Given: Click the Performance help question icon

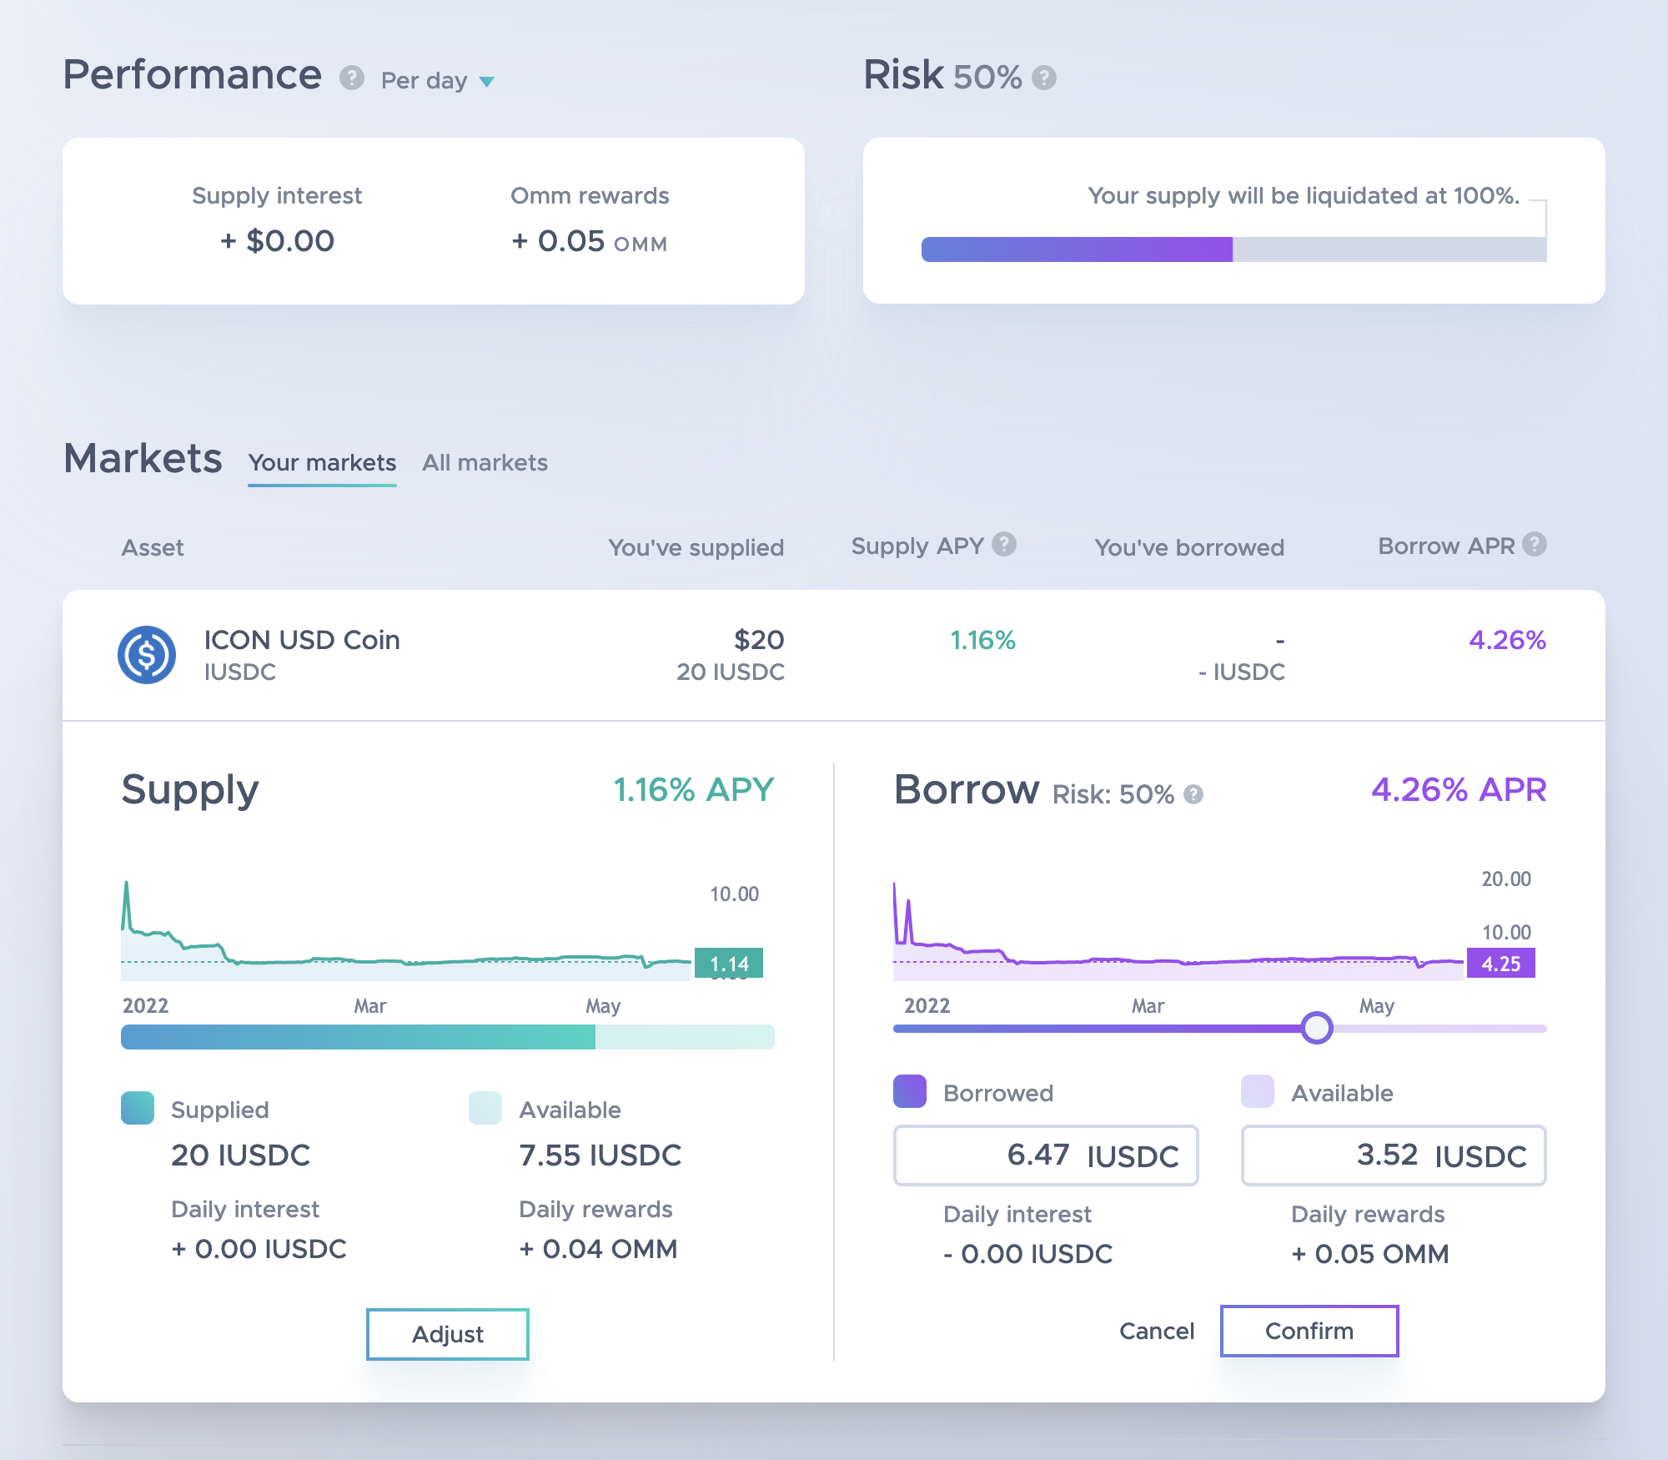Looking at the screenshot, I should (352, 78).
